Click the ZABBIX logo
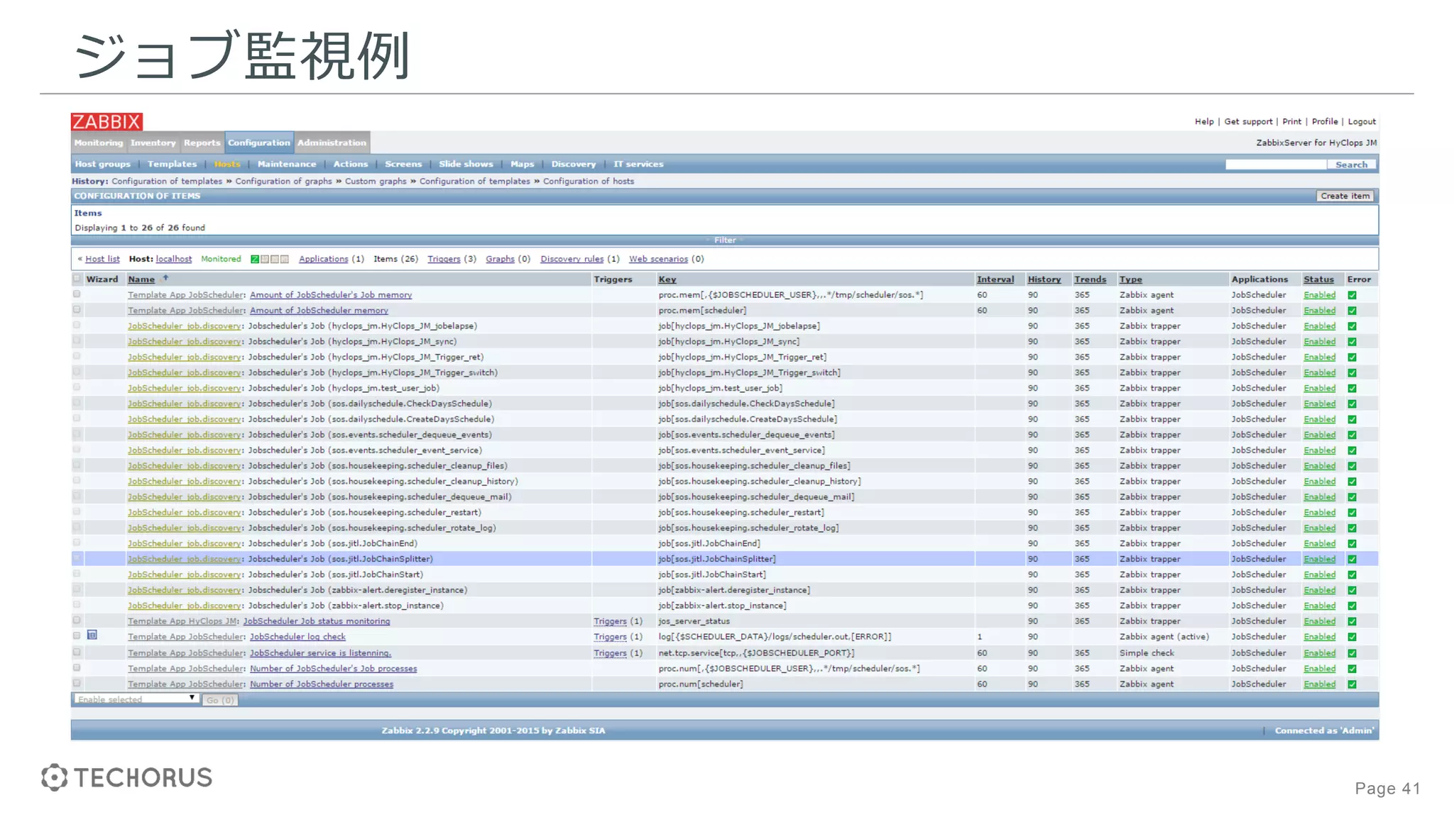The width and height of the screenshot is (1454, 817). tap(106, 121)
